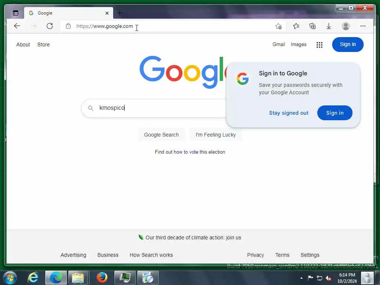
Task: Launch Internet Explorer from taskbar
Action: point(33,278)
